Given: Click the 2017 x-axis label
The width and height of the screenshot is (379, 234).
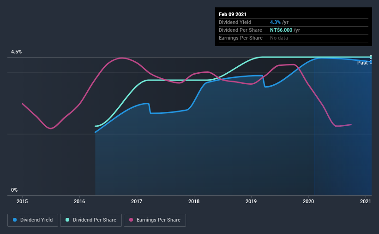Looking at the screenshot, I should pyautogui.click(x=137, y=201).
